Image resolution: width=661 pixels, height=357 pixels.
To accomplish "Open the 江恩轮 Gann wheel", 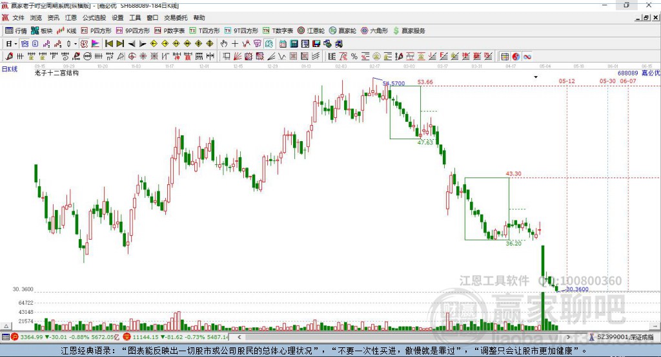I will coord(311,31).
